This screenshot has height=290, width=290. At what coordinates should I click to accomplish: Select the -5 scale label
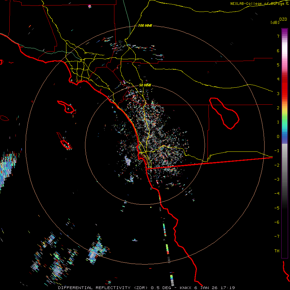[277, 208]
